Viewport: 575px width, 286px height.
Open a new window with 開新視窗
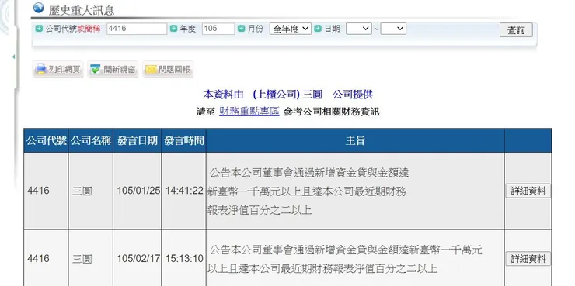coord(113,69)
